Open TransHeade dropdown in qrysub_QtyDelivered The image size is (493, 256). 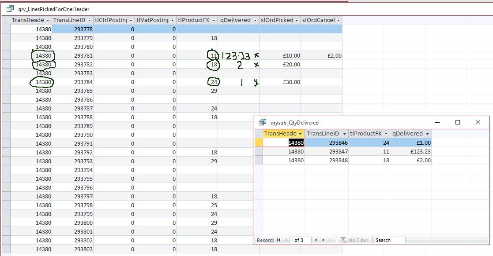(x=300, y=134)
